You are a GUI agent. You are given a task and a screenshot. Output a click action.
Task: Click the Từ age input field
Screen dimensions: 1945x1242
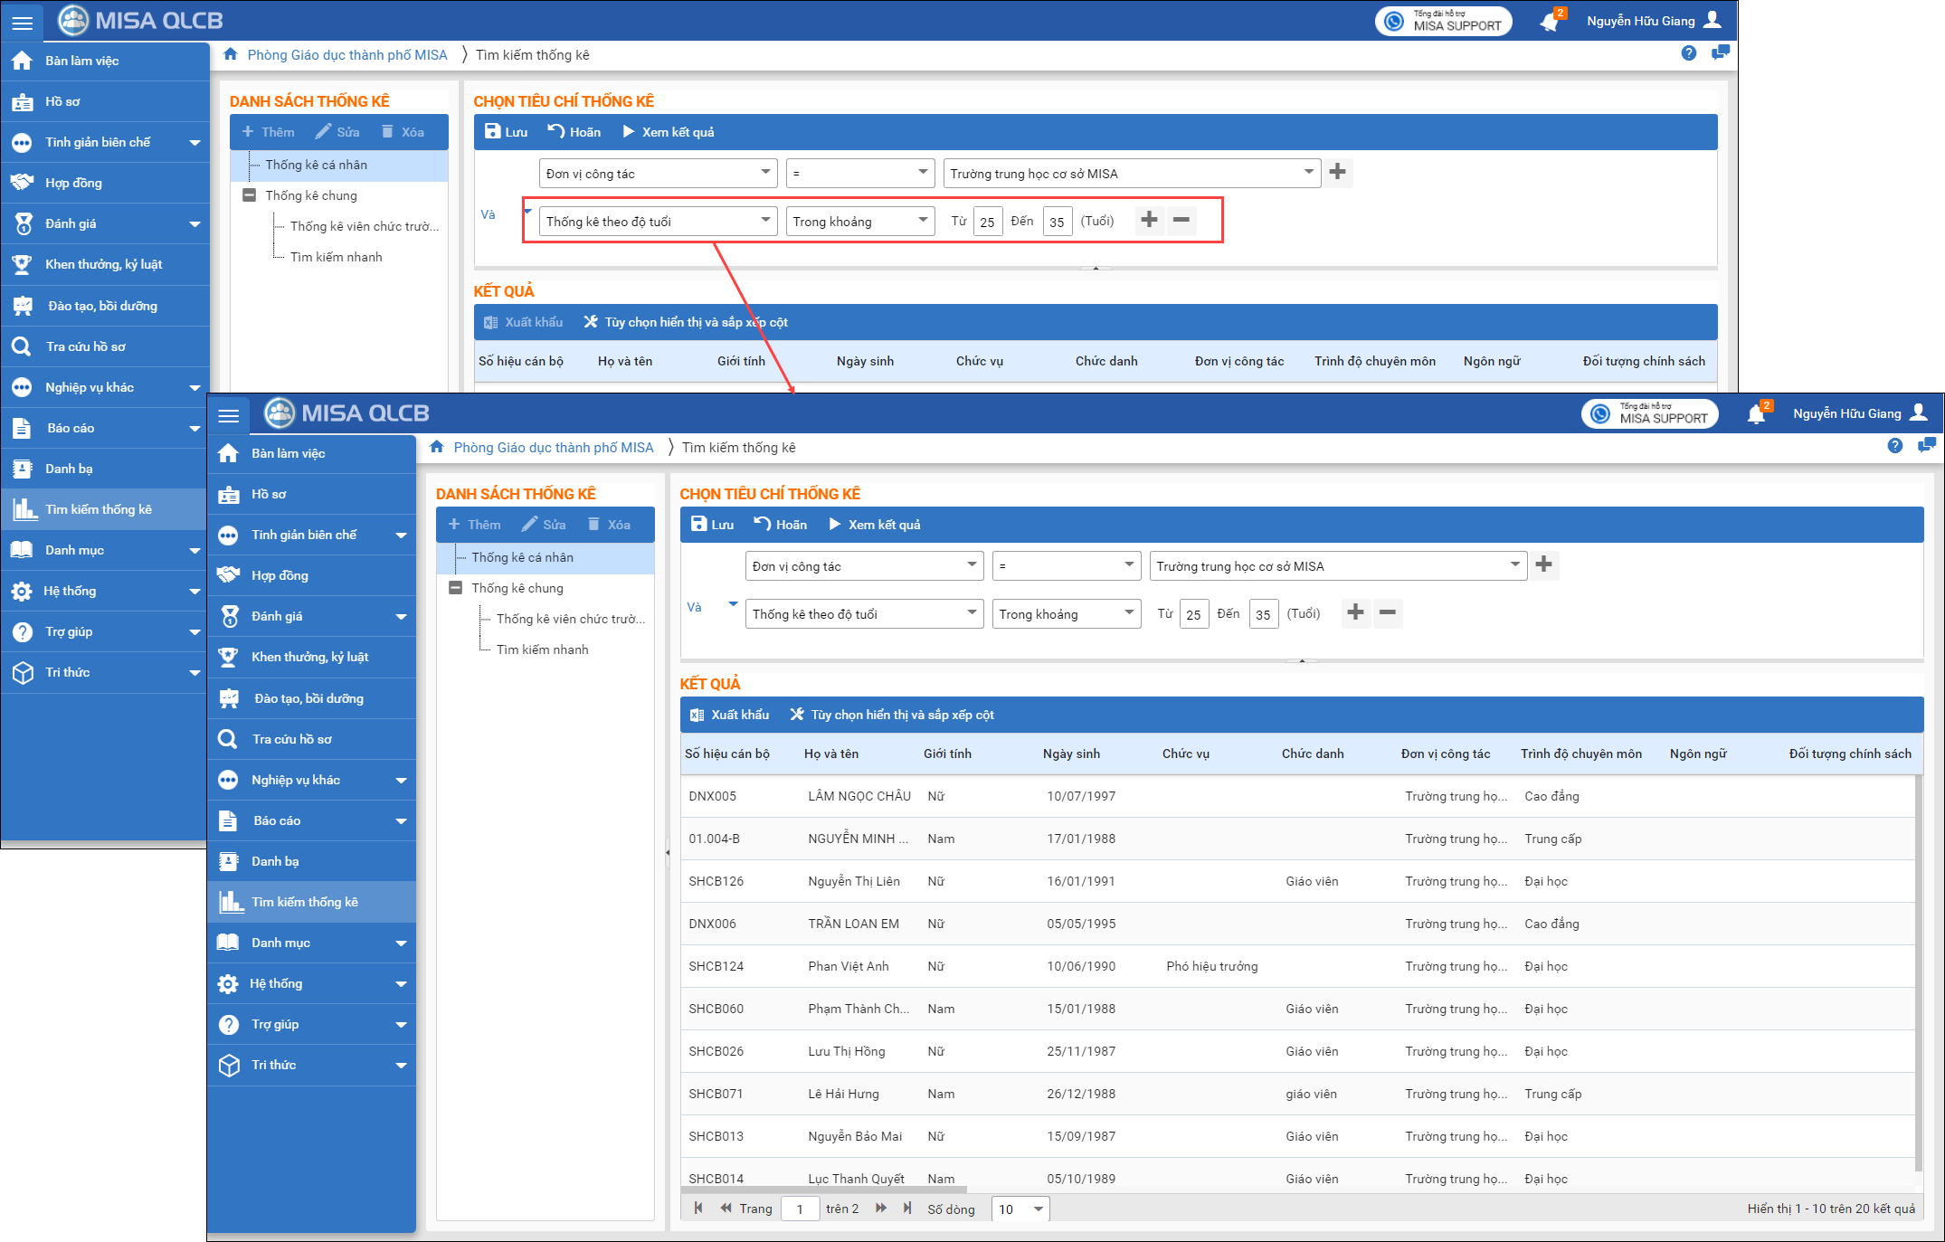[1194, 614]
